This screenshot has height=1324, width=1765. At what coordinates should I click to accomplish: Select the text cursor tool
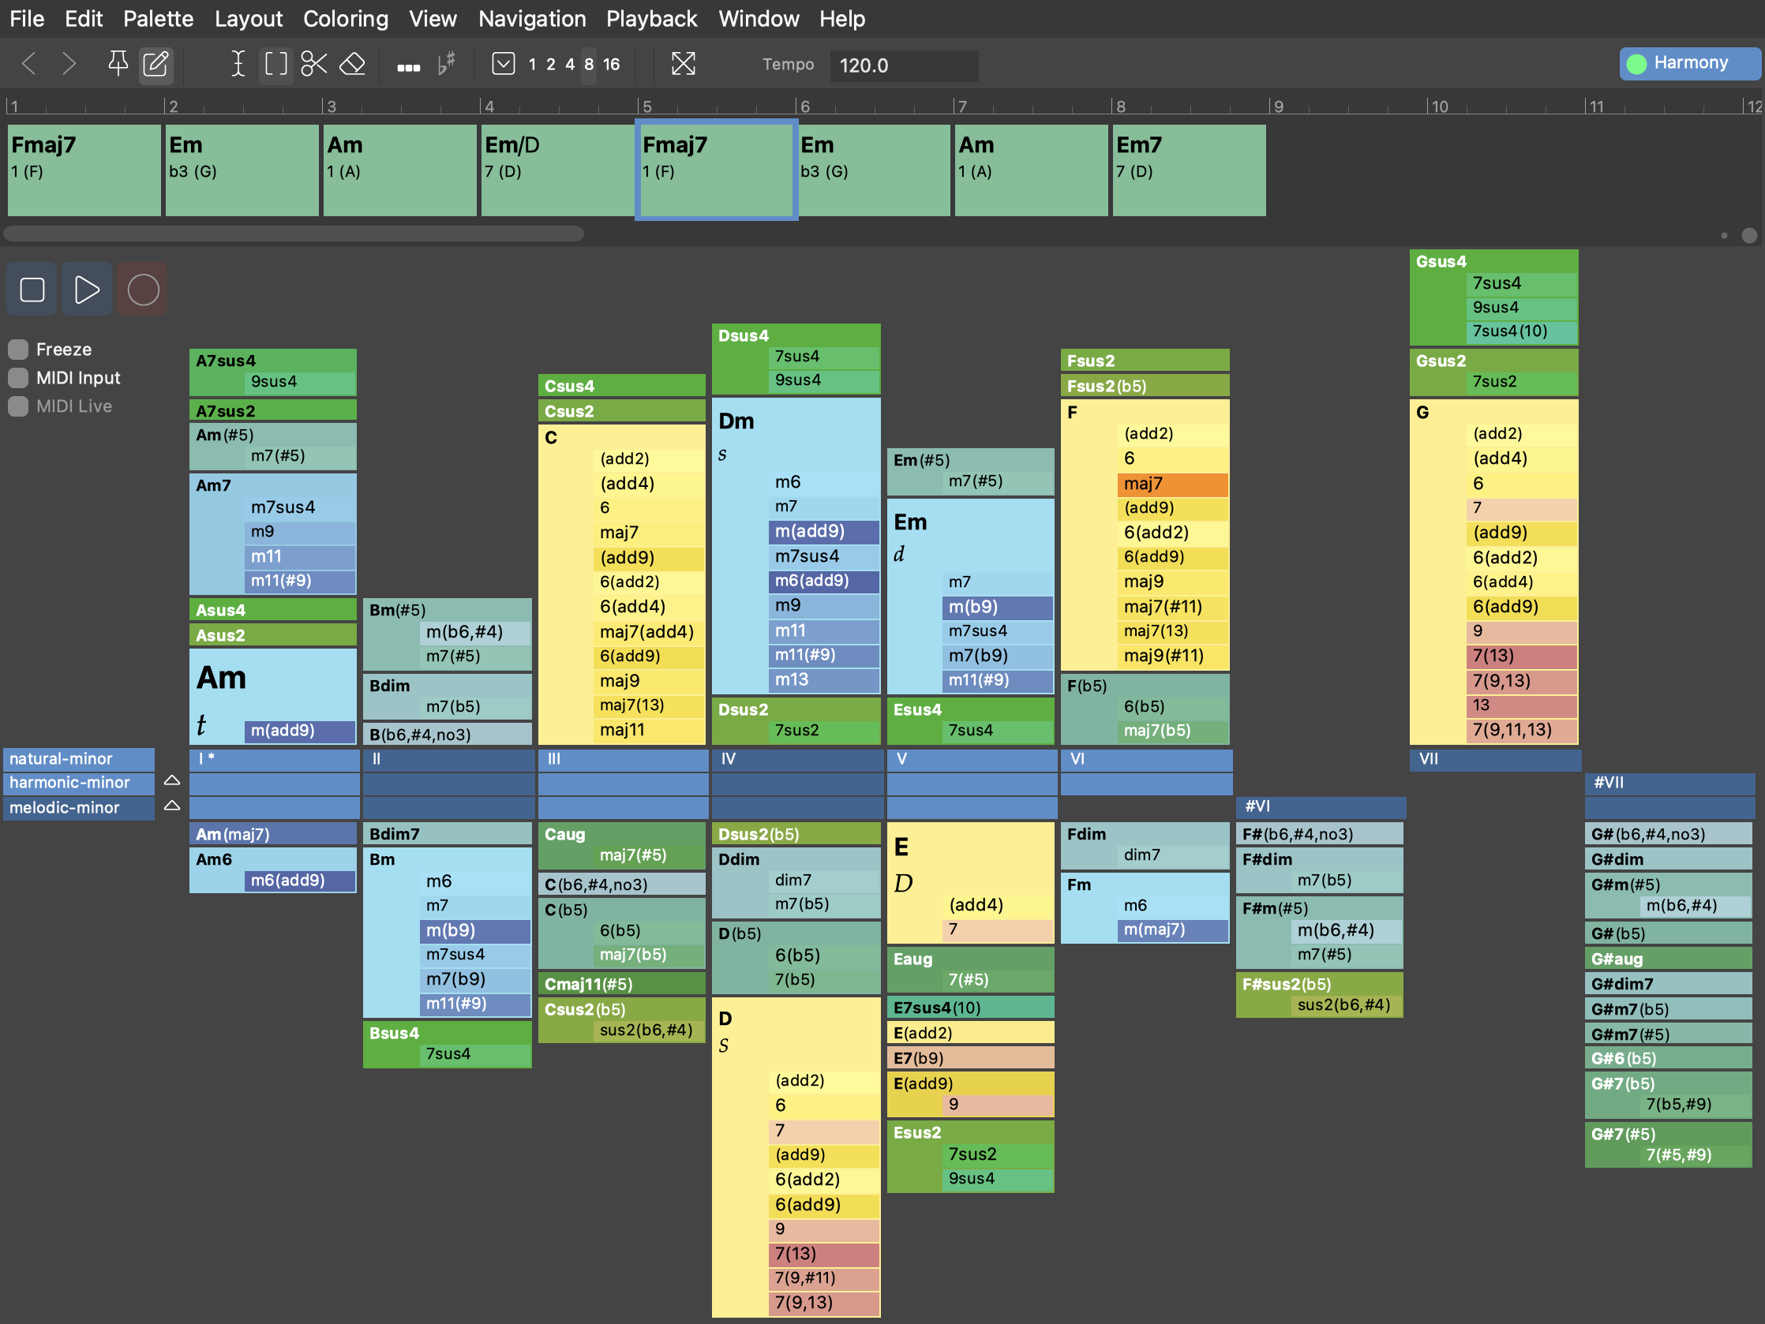point(238,64)
